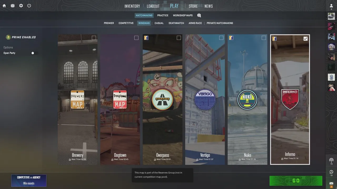Viewport: 337px width, 189px height.
Task: Select Private Matchmaking mode
Action: click(x=220, y=23)
